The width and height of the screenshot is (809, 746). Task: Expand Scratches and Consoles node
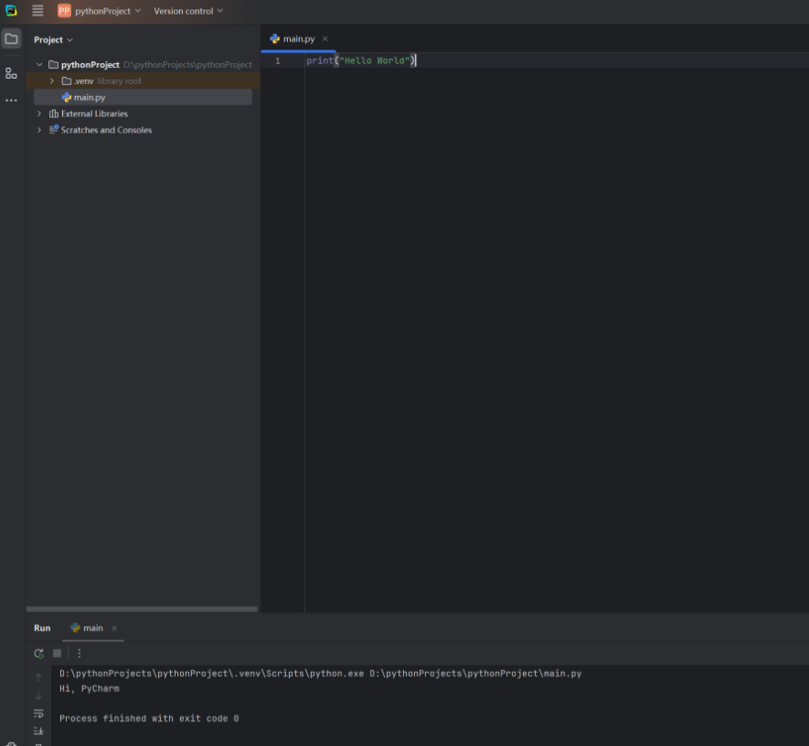point(39,130)
